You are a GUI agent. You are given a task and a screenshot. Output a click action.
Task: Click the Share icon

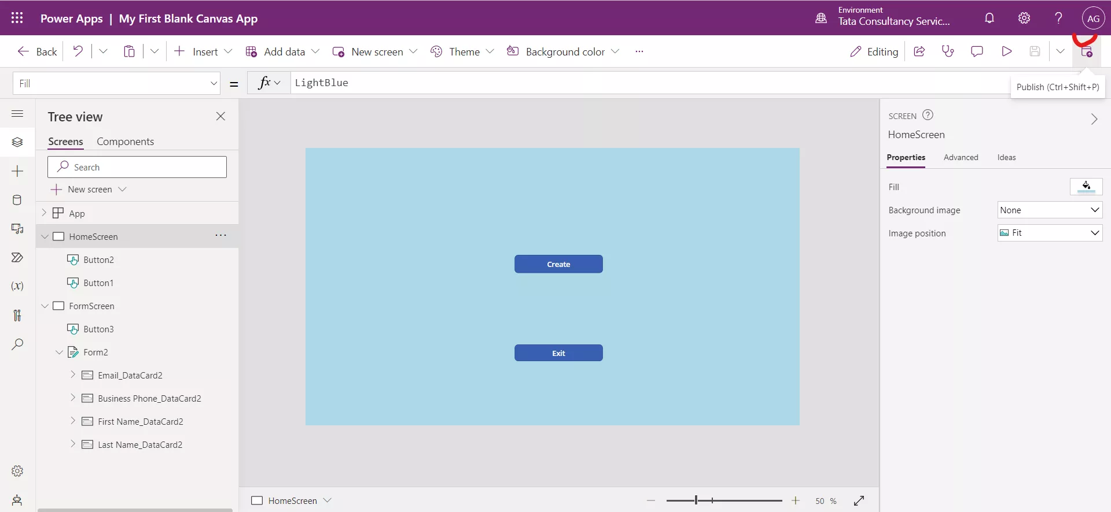[x=919, y=51]
